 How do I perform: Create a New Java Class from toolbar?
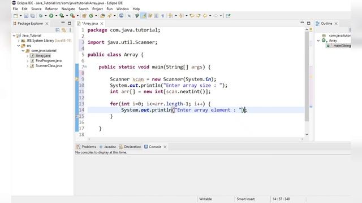[x=91, y=16]
